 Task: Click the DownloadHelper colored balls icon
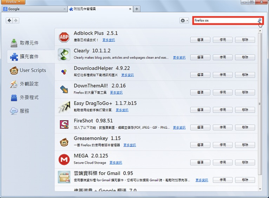click(x=64, y=72)
